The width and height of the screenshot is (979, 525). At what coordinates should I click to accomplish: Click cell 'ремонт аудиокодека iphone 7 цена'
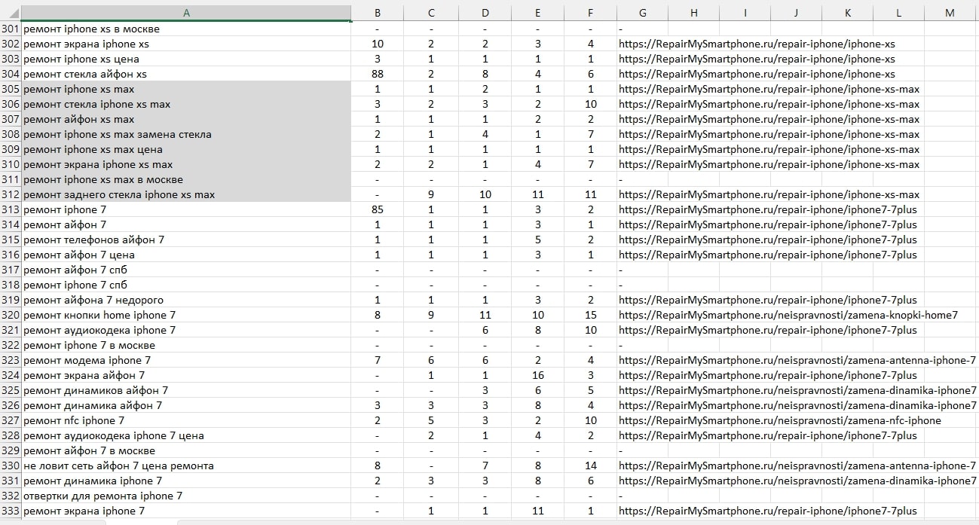click(187, 435)
